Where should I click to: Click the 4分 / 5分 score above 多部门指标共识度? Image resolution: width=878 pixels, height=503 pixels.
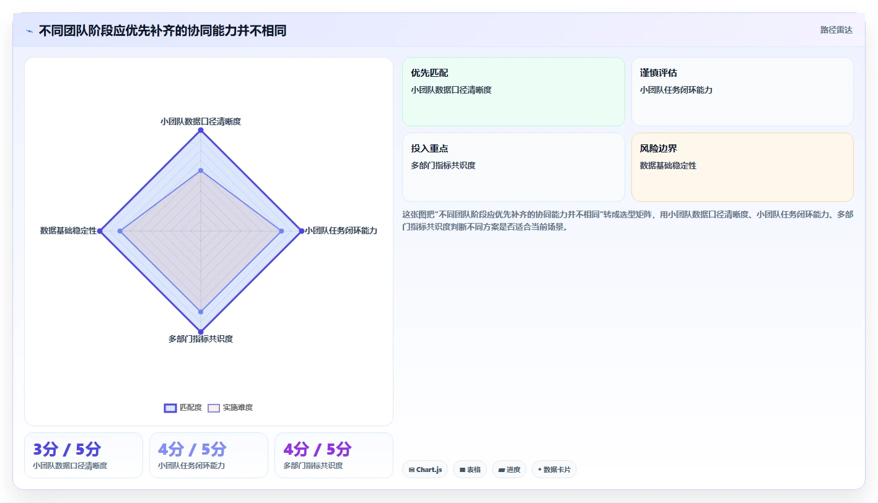(317, 449)
